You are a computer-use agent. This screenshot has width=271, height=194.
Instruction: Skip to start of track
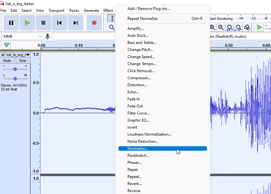(x=60, y=23)
